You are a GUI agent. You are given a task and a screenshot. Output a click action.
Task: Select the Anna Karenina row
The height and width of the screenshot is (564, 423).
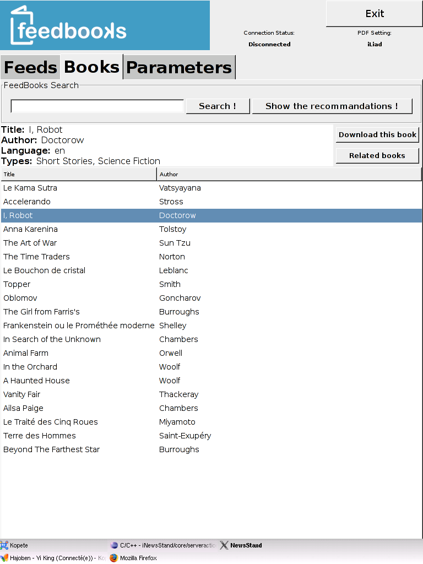tap(211, 229)
